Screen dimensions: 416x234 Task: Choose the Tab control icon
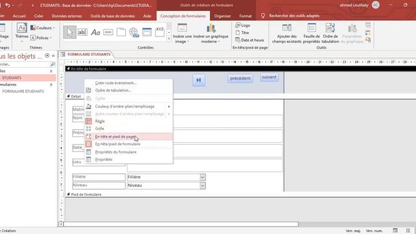[x=121, y=32]
